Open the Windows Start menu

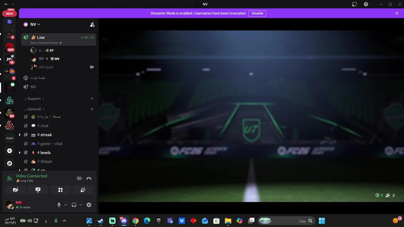322,221
